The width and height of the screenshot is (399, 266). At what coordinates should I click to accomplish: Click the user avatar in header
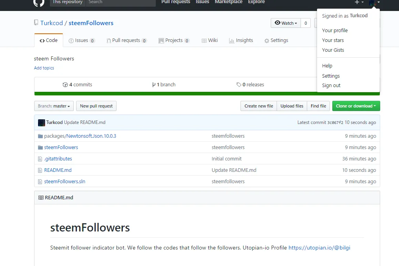pyautogui.click(x=372, y=2)
